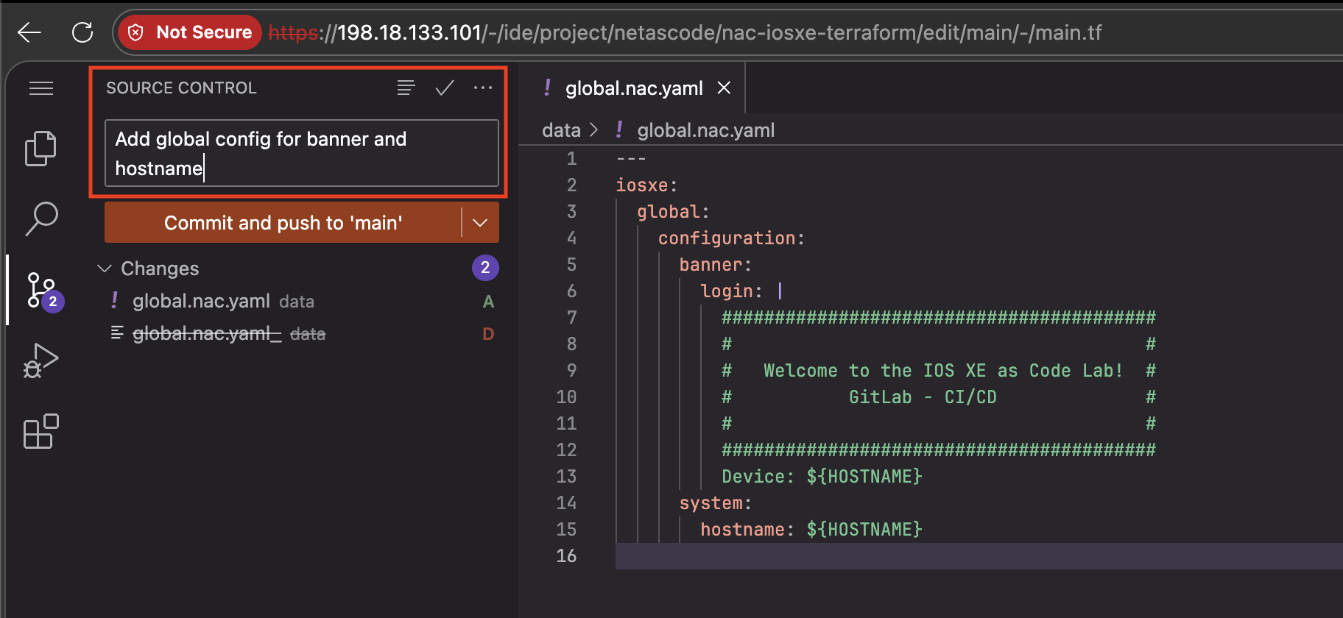
Task: Click the YAML icon beside global.nac.yaml in Changes
Action: tap(114, 301)
